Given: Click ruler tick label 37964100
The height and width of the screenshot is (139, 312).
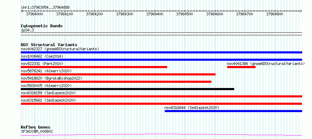Looking at the screenshot, I should 65,14.
